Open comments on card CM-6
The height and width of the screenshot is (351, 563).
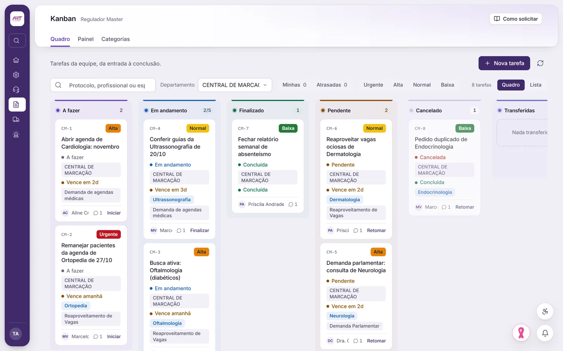(358, 231)
